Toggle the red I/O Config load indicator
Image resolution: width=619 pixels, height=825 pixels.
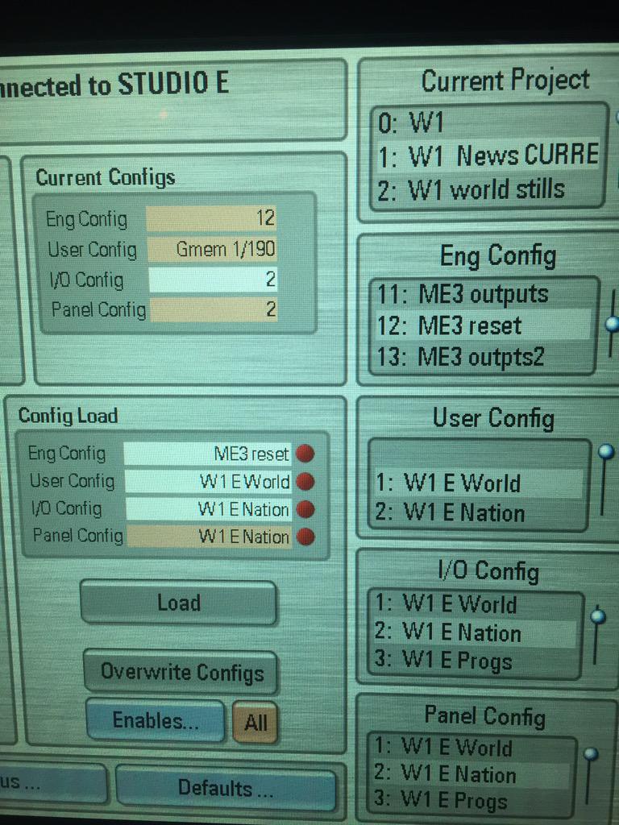coord(305,509)
